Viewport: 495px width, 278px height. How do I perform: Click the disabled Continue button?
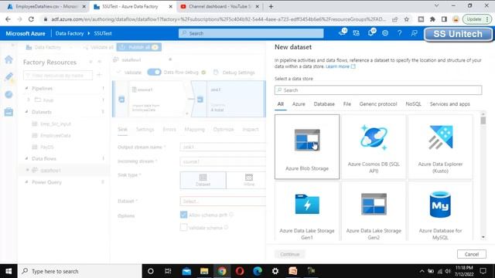289,254
